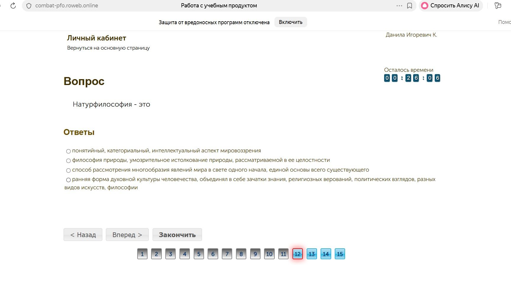The width and height of the screenshot is (511, 287).
Task: Jump to question 4
Action: (x=185, y=254)
